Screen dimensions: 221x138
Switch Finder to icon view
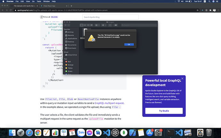(x=81, y=25)
